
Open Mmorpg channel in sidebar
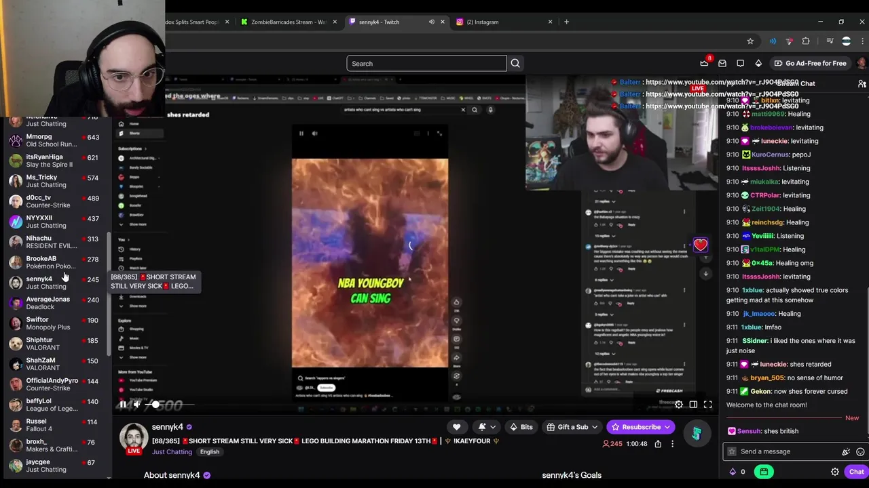pos(54,140)
